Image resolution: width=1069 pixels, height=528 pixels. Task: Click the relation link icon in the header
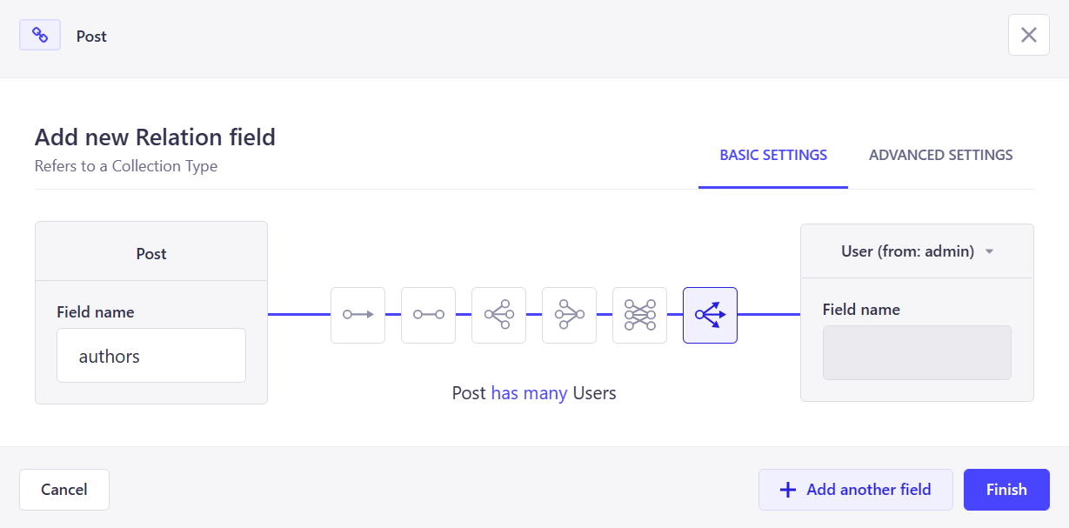click(40, 34)
